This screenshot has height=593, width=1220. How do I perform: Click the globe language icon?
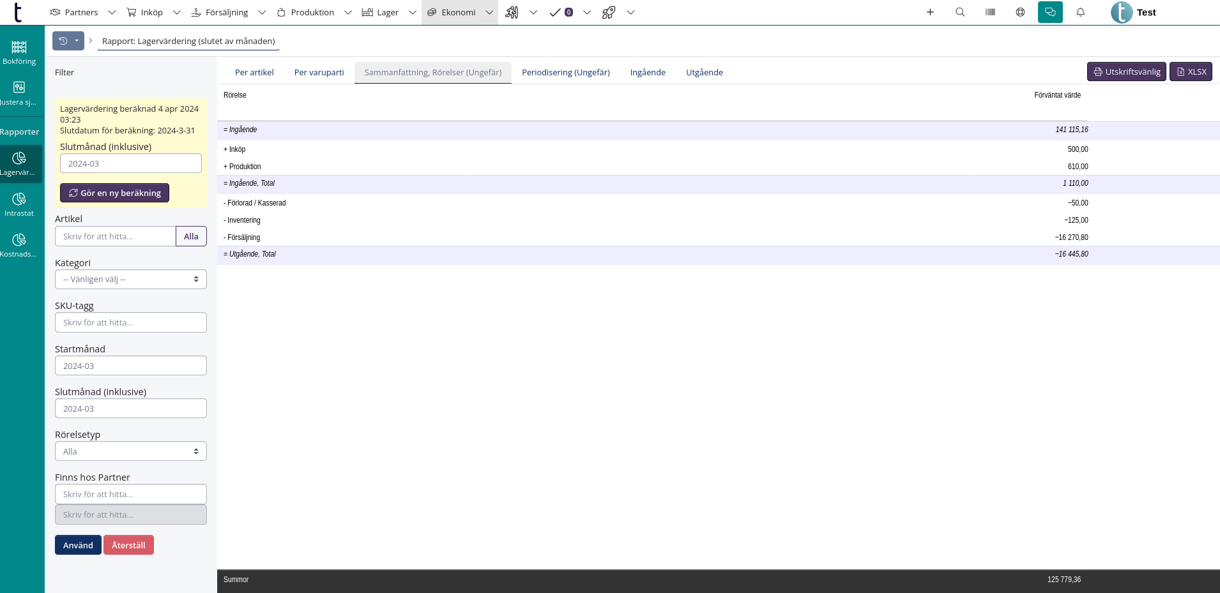1020,12
